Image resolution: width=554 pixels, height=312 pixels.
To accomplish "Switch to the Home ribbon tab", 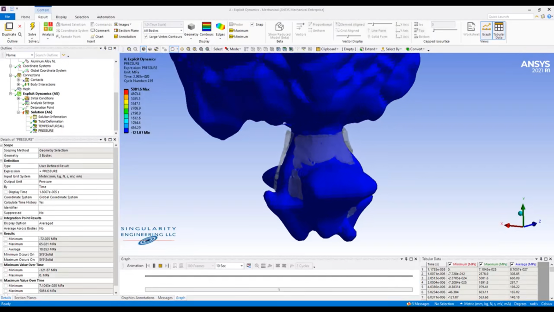I will point(25,17).
